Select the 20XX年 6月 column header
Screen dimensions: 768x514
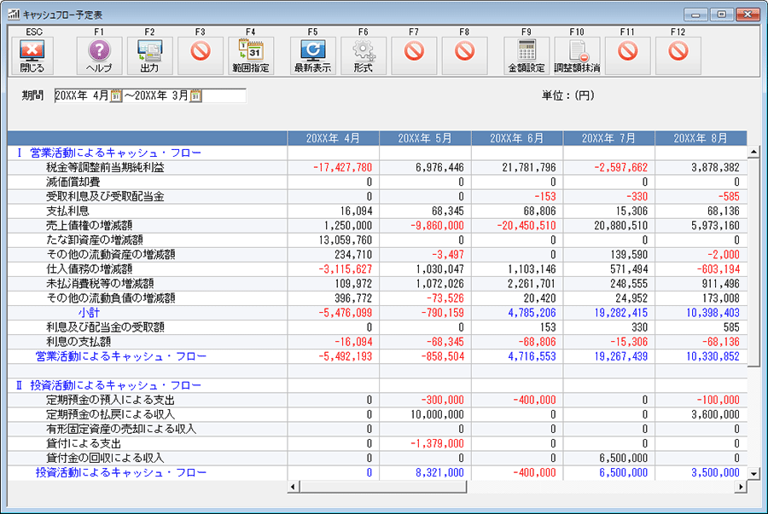517,138
